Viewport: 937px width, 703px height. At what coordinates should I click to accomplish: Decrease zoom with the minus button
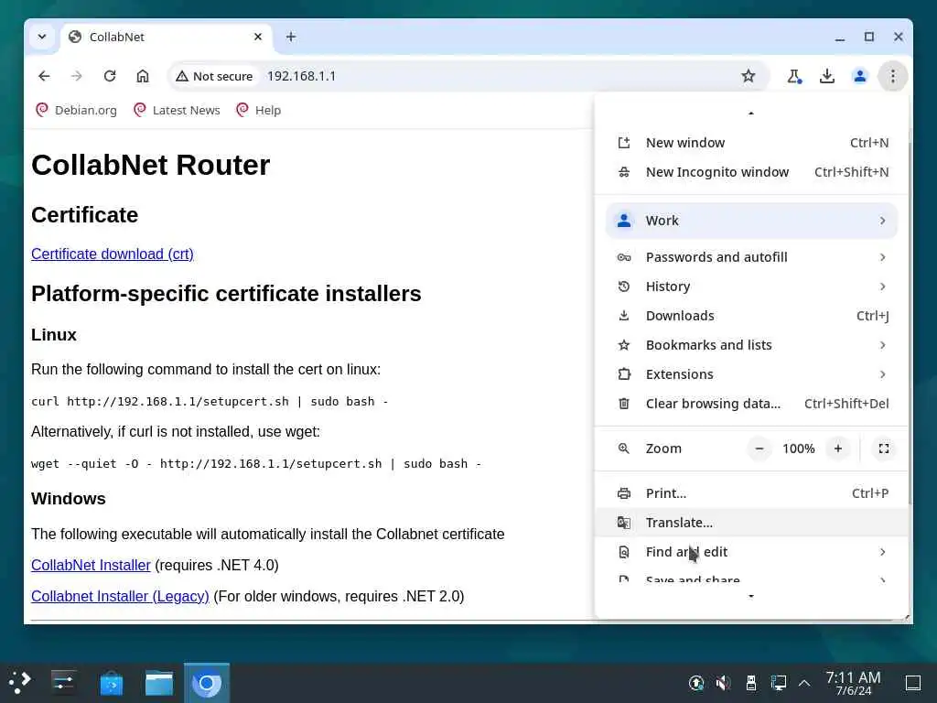coord(759,449)
